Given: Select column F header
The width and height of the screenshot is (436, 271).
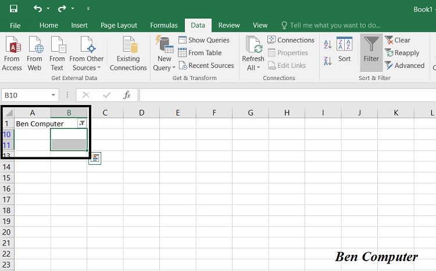Looking at the screenshot, I should [x=214, y=113].
